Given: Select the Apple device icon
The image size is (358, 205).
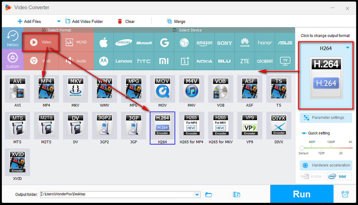Looking at the screenshot, I should [103, 43].
